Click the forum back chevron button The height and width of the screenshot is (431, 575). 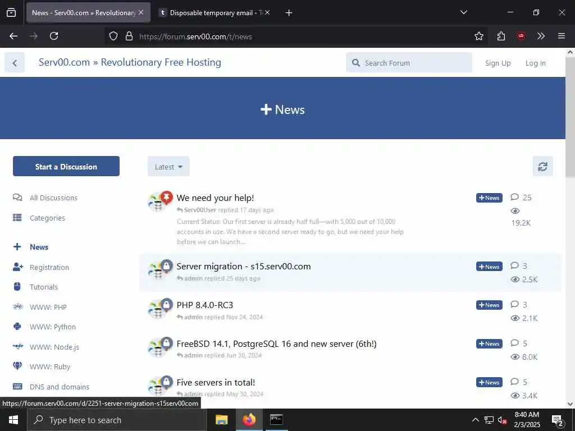[15, 63]
